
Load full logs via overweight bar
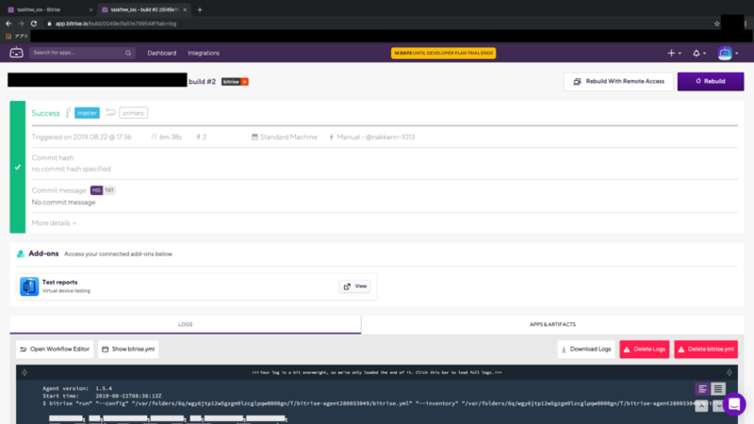pyautogui.click(x=377, y=372)
